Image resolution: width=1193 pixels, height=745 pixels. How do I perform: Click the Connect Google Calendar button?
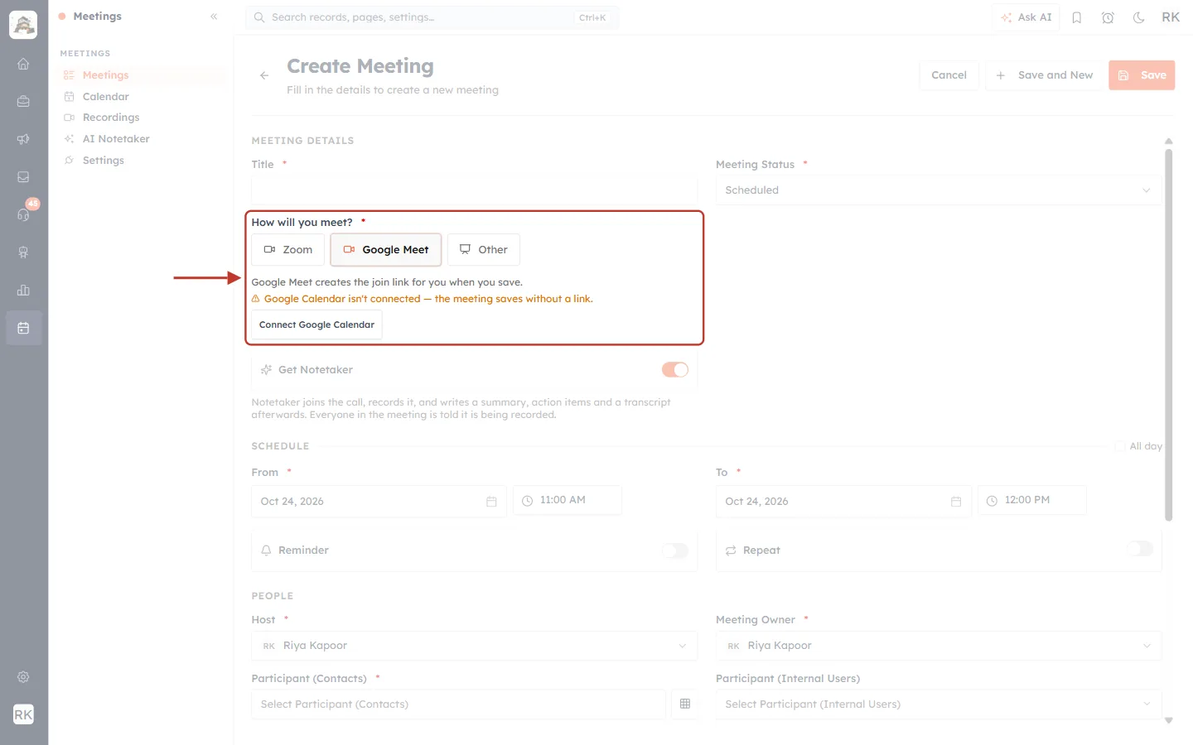(x=316, y=325)
